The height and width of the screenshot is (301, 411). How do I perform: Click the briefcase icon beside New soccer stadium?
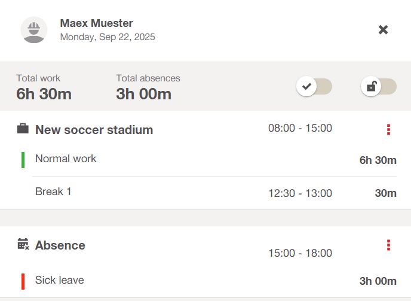click(23, 129)
